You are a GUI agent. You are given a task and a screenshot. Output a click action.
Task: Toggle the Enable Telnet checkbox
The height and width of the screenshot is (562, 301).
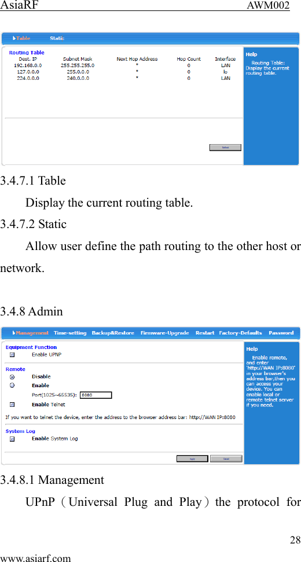point(12,405)
